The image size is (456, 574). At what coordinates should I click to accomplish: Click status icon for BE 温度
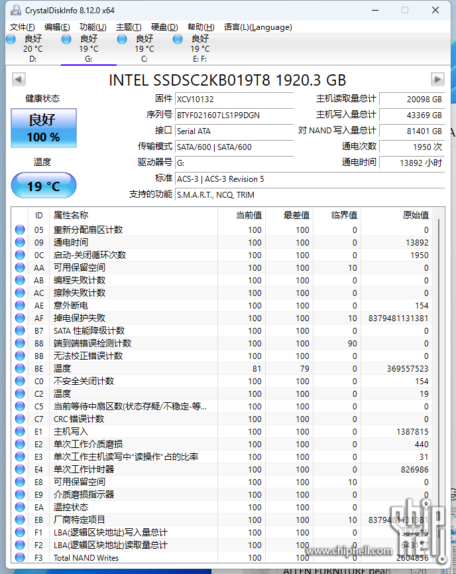(20, 369)
